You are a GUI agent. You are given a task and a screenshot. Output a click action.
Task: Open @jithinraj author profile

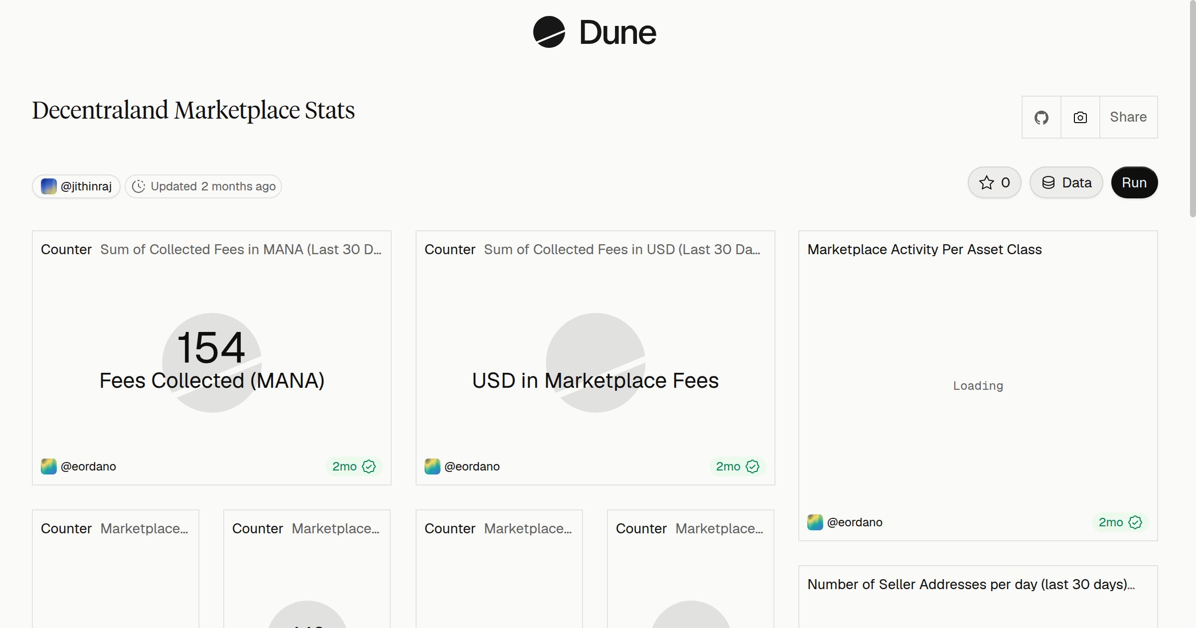click(76, 186)
